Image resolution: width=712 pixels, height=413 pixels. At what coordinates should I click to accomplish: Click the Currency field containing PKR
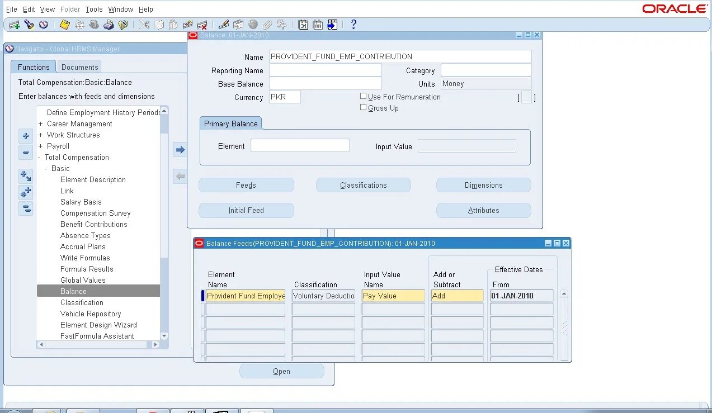tap(285, 97)
